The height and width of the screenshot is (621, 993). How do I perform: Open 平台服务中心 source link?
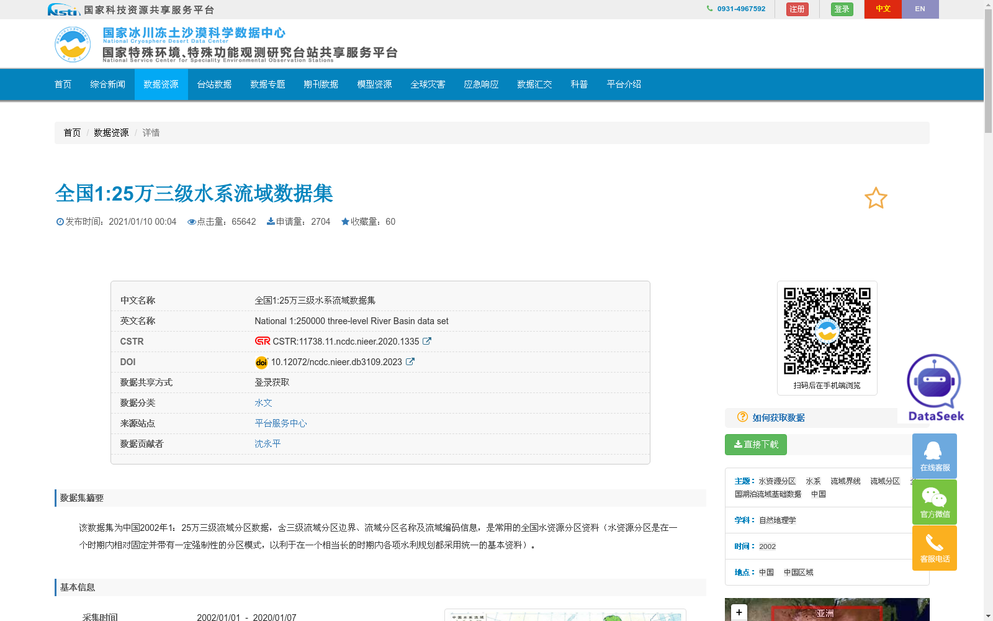click(281, 424)
